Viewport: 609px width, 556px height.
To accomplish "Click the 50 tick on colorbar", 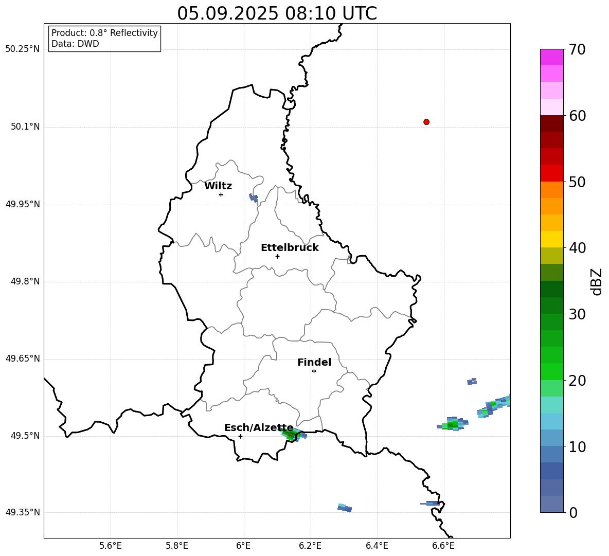I will click(x=577, y=182).
